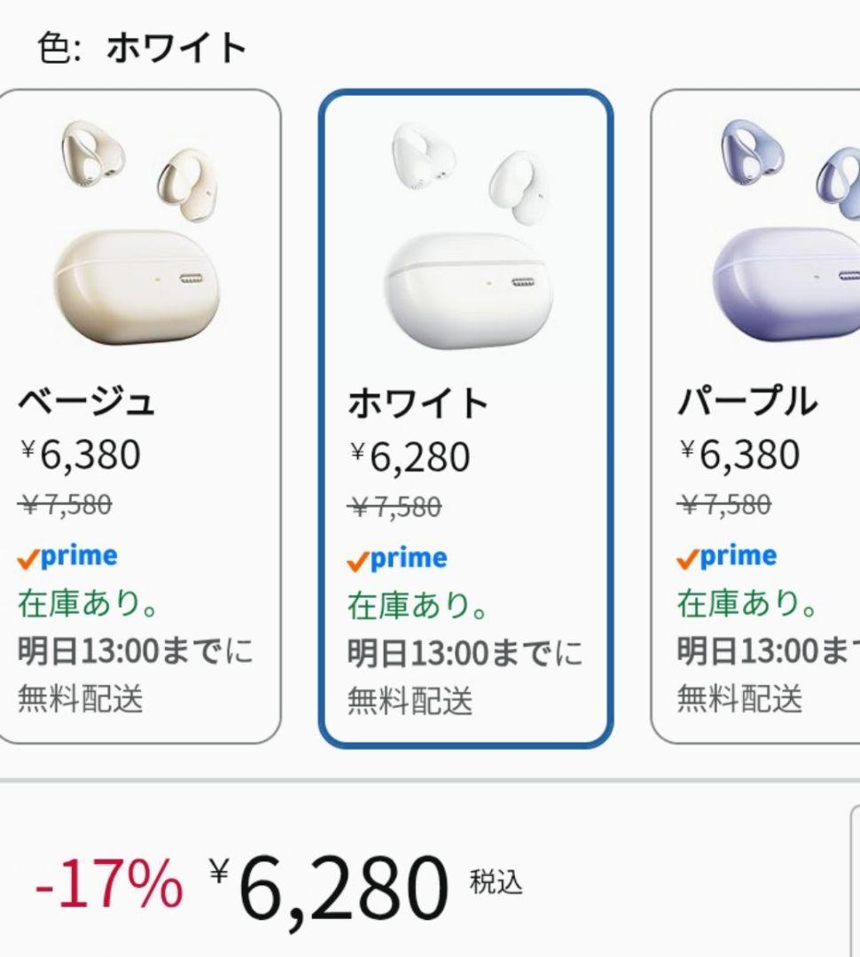The width and height of the screenshot is (860, 957).
Task: Click the purple earbuds product image
Action: 786,230
